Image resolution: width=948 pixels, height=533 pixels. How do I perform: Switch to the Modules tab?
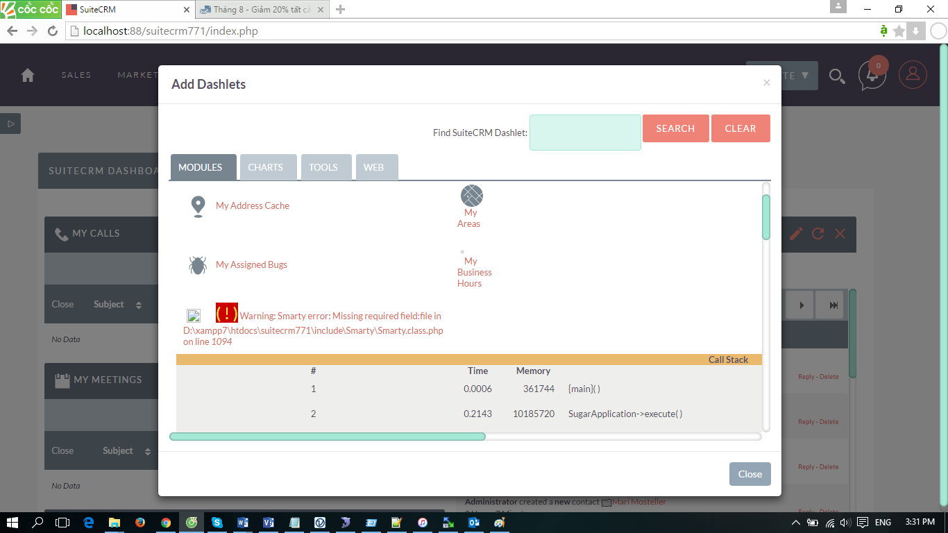(x=203, y=167)
